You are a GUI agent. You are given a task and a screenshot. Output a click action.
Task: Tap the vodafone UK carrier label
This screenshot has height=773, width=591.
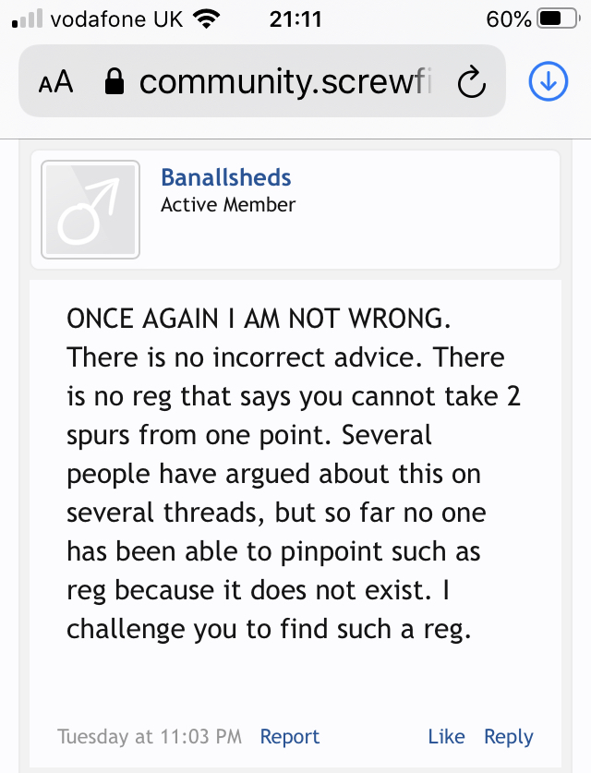coord(115,19)
